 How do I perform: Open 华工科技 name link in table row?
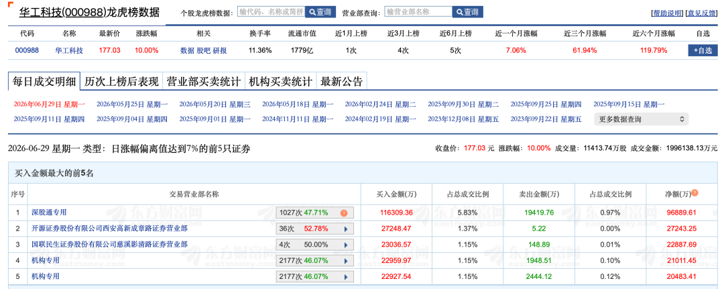(69, 51)
